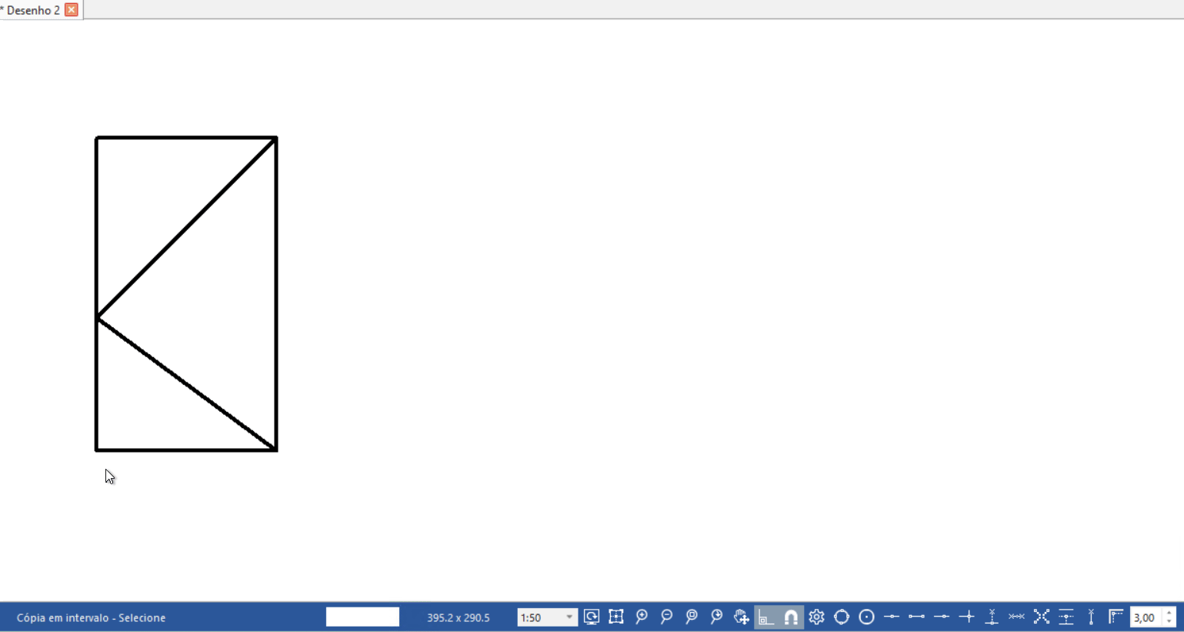Click the zoom window magnifier icon
Image resolution: width=1184 pixels, height=632 pixels.
pos(692,617)
